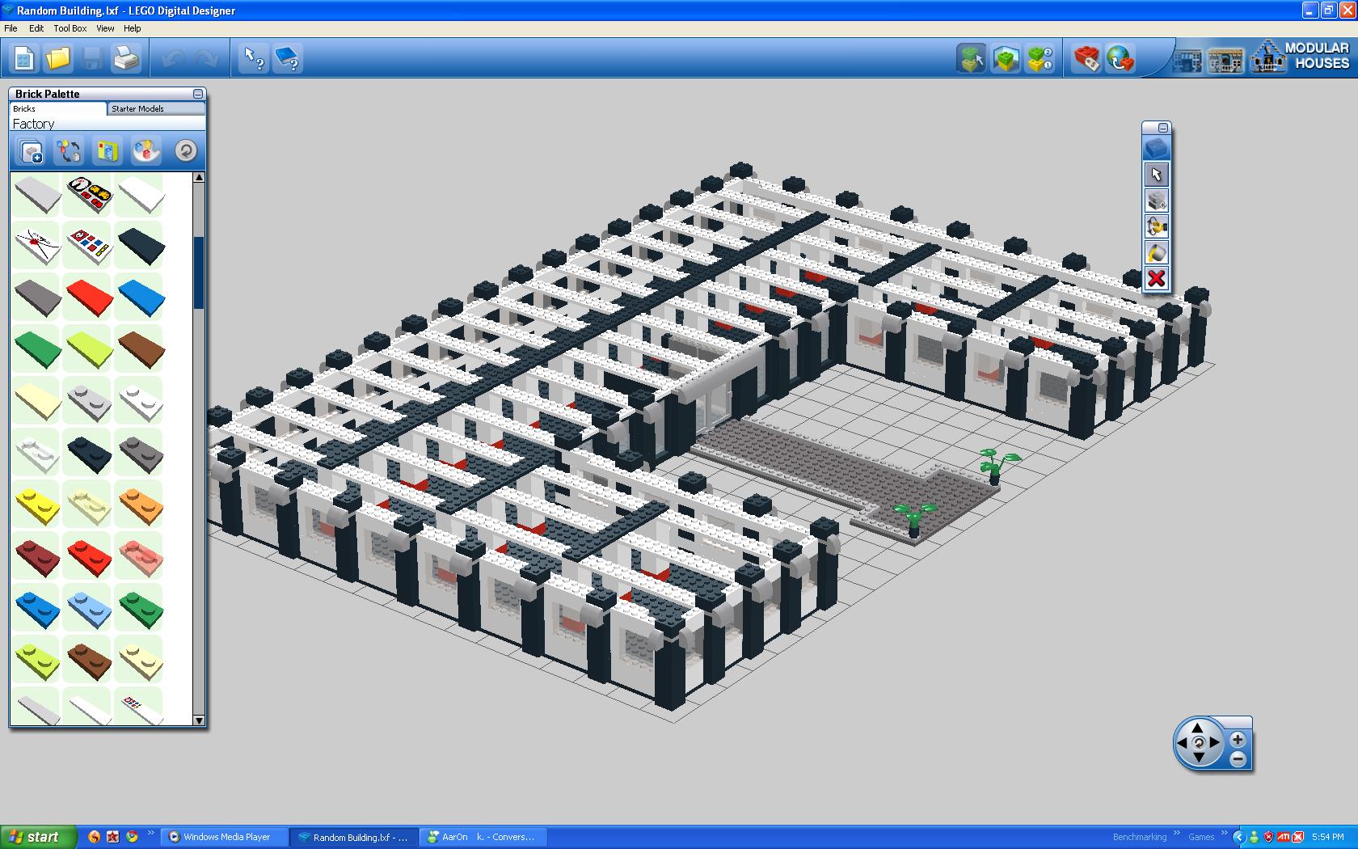Screen dimensions: 1358x849
Task: Switch to View mode (bricks with backdrop)
Action: (x=1006, y=59)
